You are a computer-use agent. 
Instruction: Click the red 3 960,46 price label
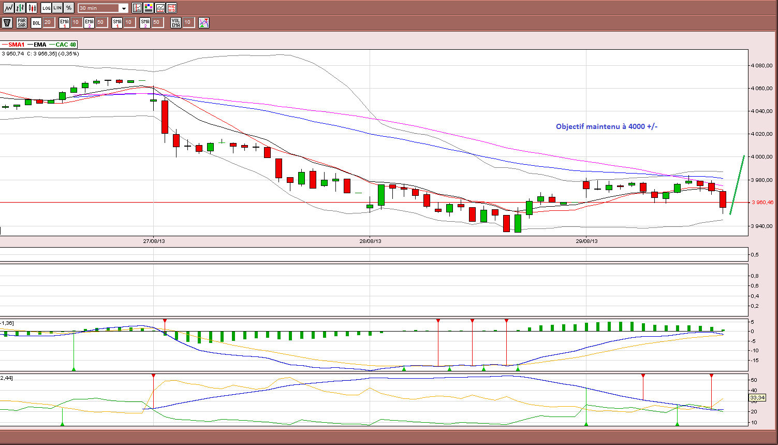[763, 203]
